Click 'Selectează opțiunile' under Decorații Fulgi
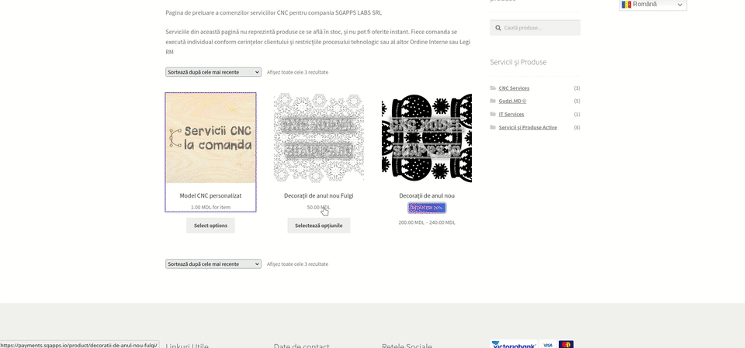745x348 pixels. [x=319, y=226]
